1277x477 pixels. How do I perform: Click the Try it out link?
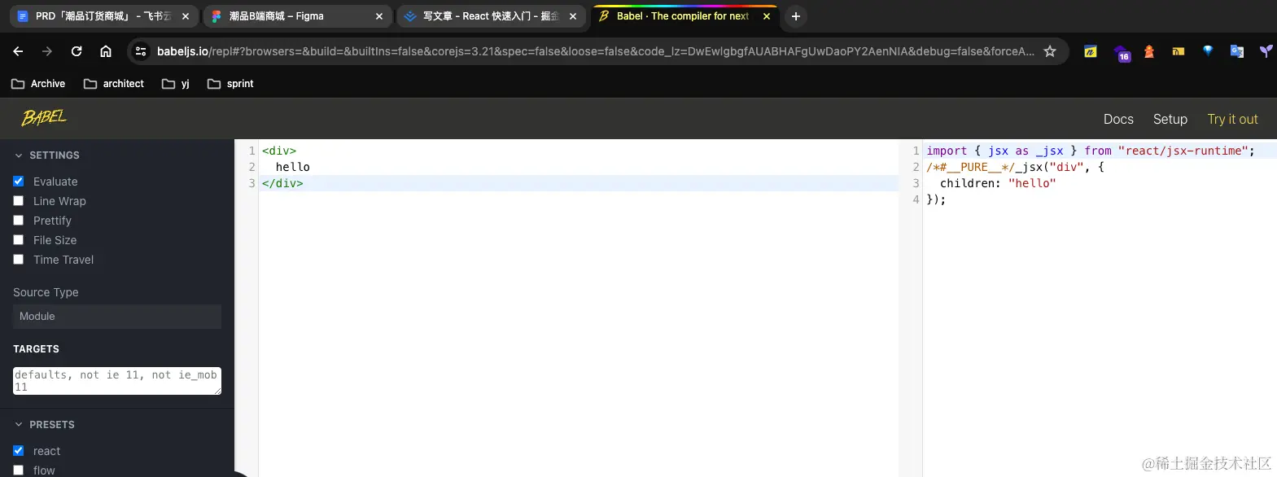(x=1232, y=119)
